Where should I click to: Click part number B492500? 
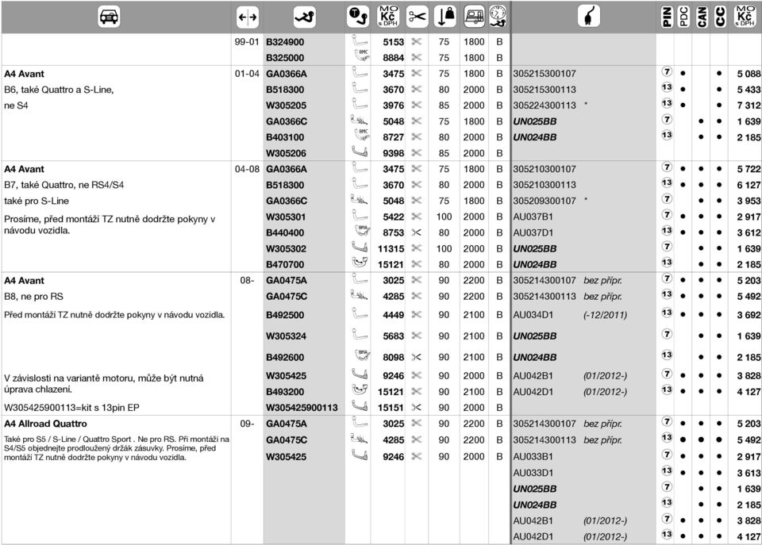[x=285, y=315]
